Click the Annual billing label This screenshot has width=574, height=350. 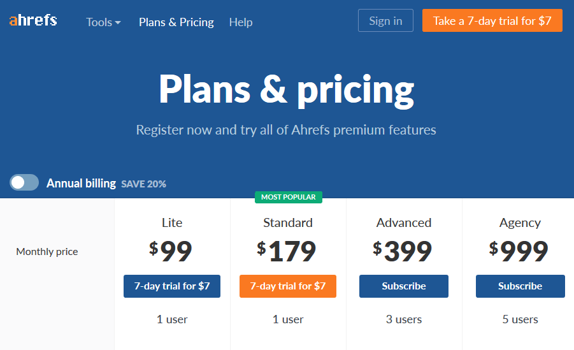point(81,183)
